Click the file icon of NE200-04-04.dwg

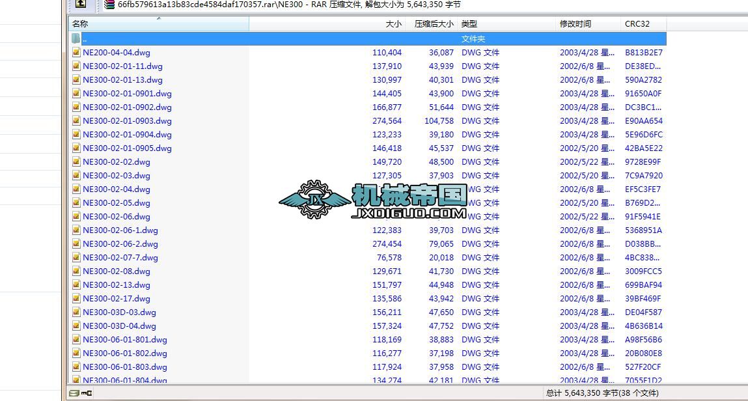[x=76, y=53]
